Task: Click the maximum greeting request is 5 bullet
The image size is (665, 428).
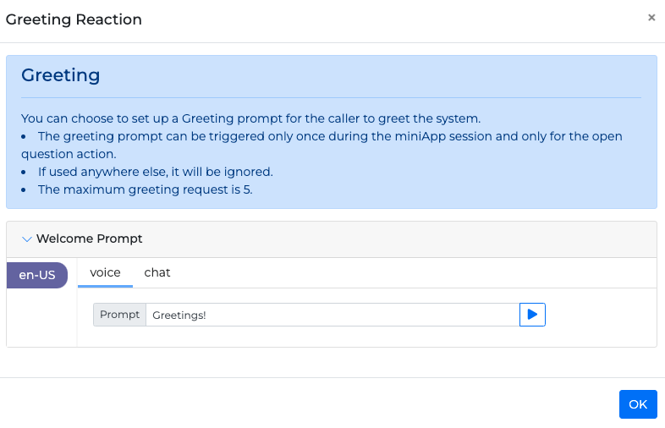Action: pos(145,189)
